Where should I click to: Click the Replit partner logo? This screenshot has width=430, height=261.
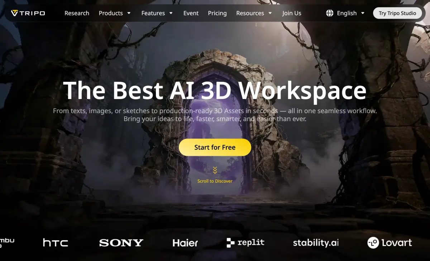pyautogui.click(x=245, y=243)
